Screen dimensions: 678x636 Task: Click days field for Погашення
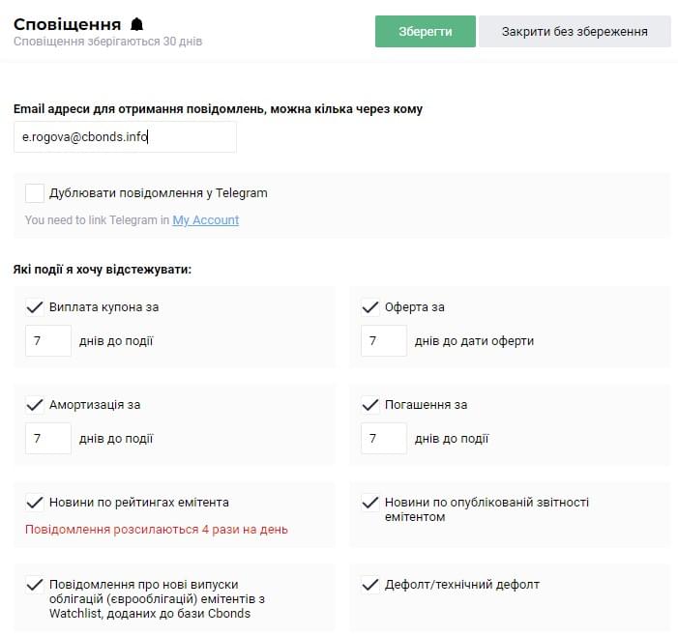(x=383, y=439)
